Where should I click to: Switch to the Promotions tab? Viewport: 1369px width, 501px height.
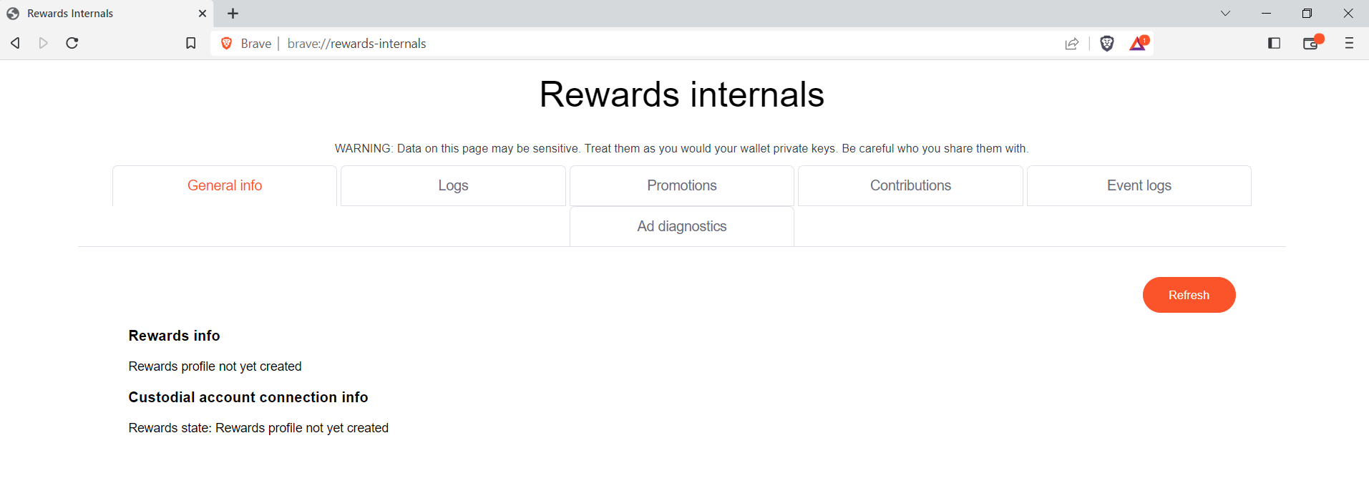[681, 185]
